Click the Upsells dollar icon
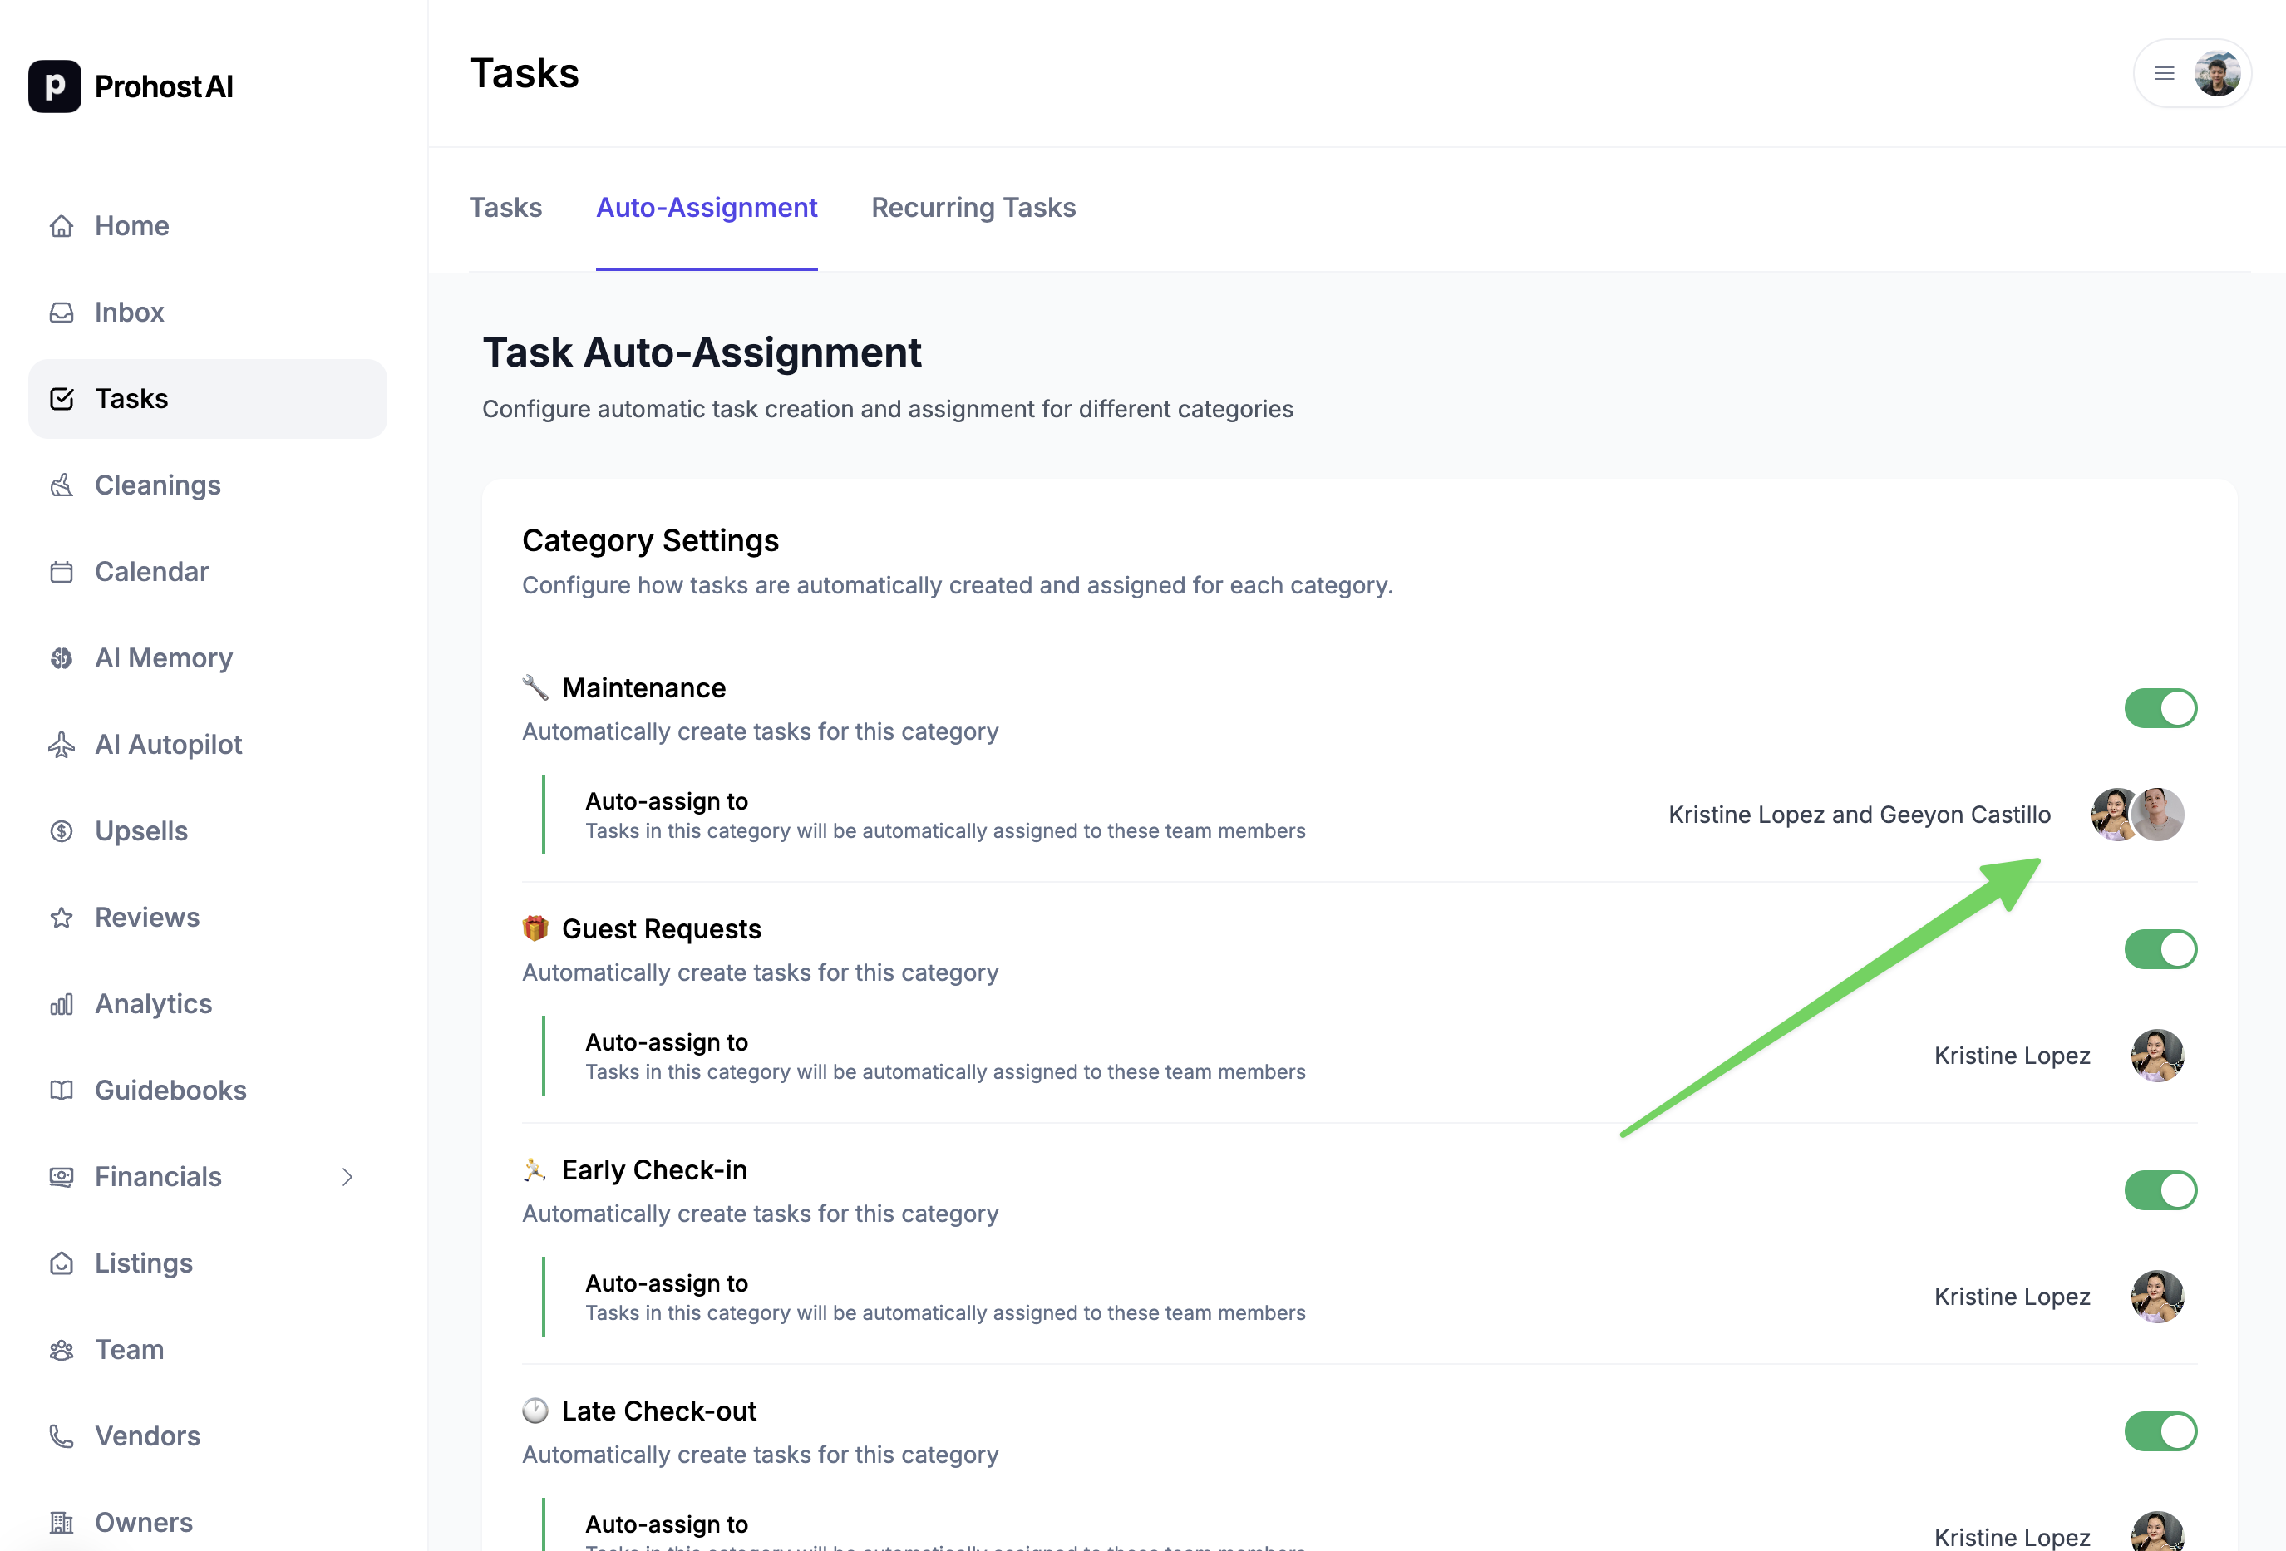2286x1551 pixels. click(61, 831)
